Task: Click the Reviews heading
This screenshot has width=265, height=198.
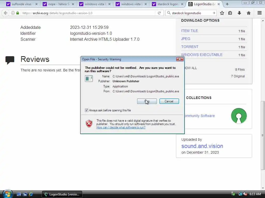Action: [x=35, y=59]
